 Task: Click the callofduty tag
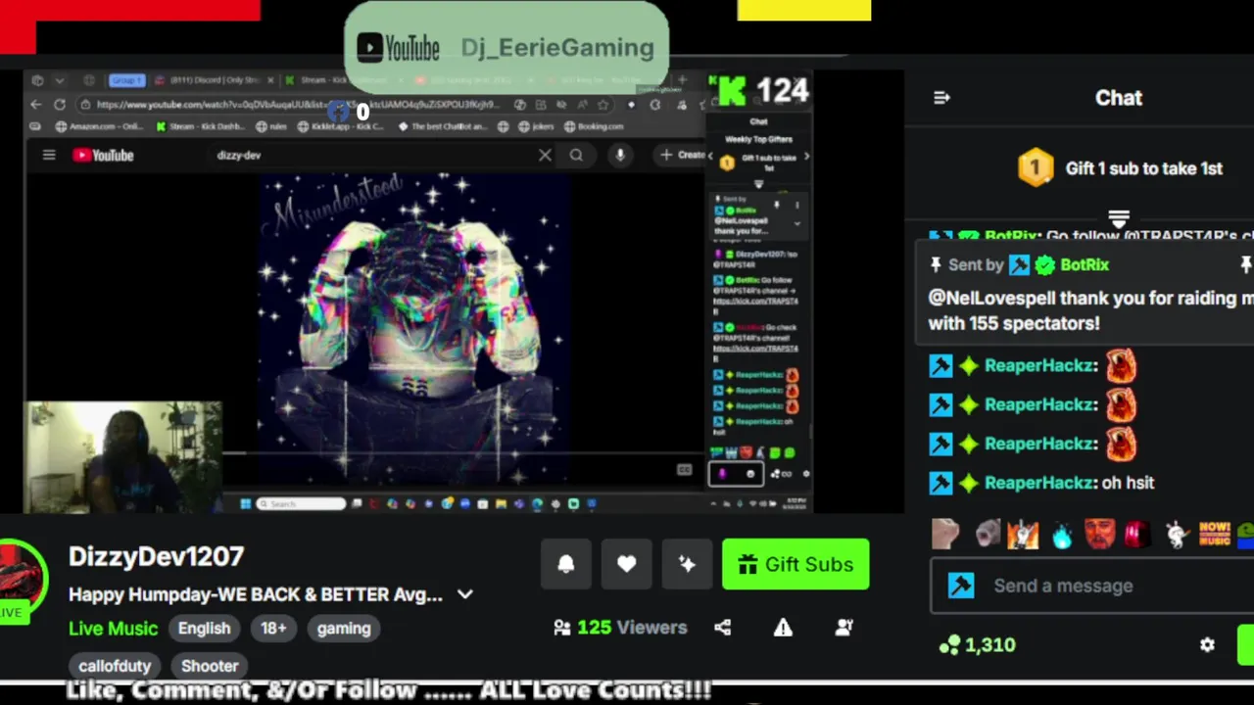tap(115, 666)
